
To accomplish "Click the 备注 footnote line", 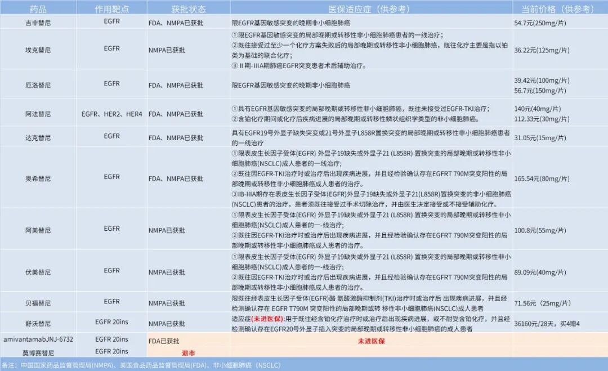I will coord(141,365).
